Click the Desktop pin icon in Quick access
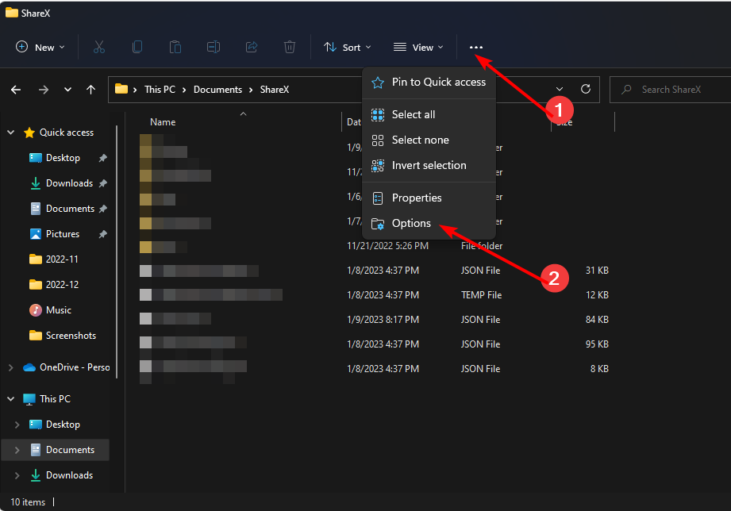The height and width of the screenshot is (511, 731). [102, 158]
